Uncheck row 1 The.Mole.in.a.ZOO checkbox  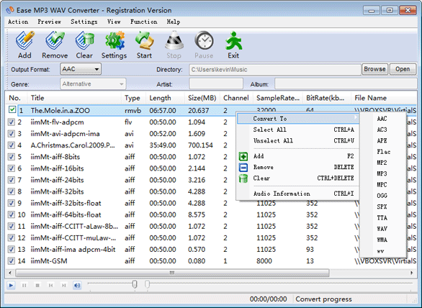coord(12,109)
